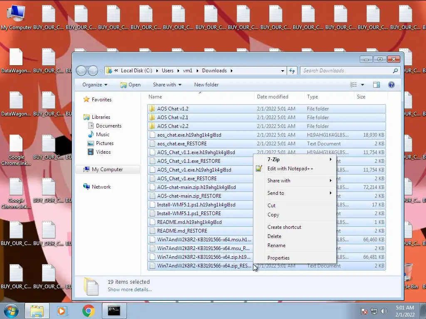Select aos_chat.exe_RESTORE file
Screen dimensions: 426x319
267,143
